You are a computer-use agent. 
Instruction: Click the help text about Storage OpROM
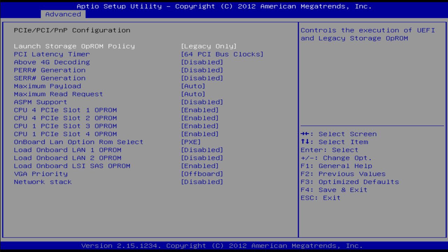368,34
